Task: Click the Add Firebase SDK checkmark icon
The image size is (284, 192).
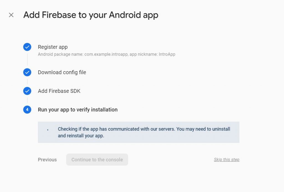Action: [27, 91]
